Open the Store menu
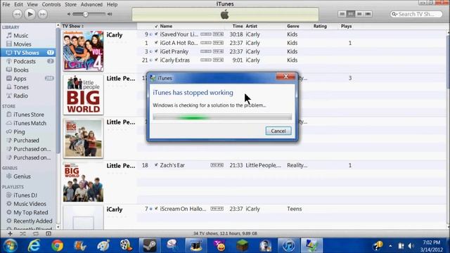Image resolution: width=450 pixels, height=253 pixels. (70, 5)
